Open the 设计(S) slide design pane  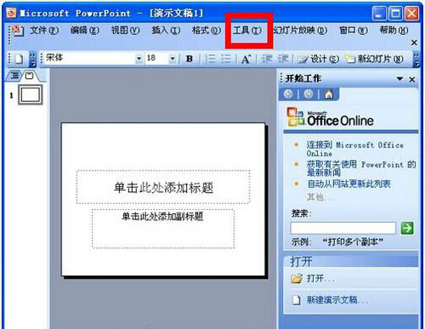pos(319,59)
